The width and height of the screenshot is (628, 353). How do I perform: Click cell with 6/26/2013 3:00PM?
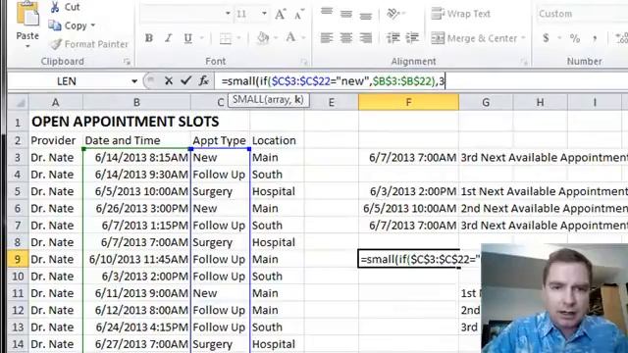click(x=136, y=209)
